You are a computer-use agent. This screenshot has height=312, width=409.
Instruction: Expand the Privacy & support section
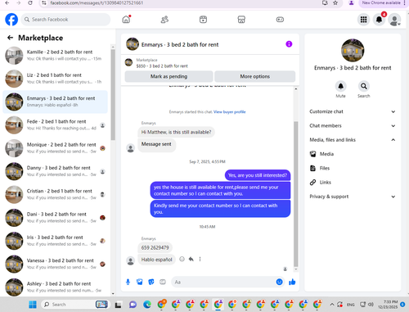click(x=353, y=197)
